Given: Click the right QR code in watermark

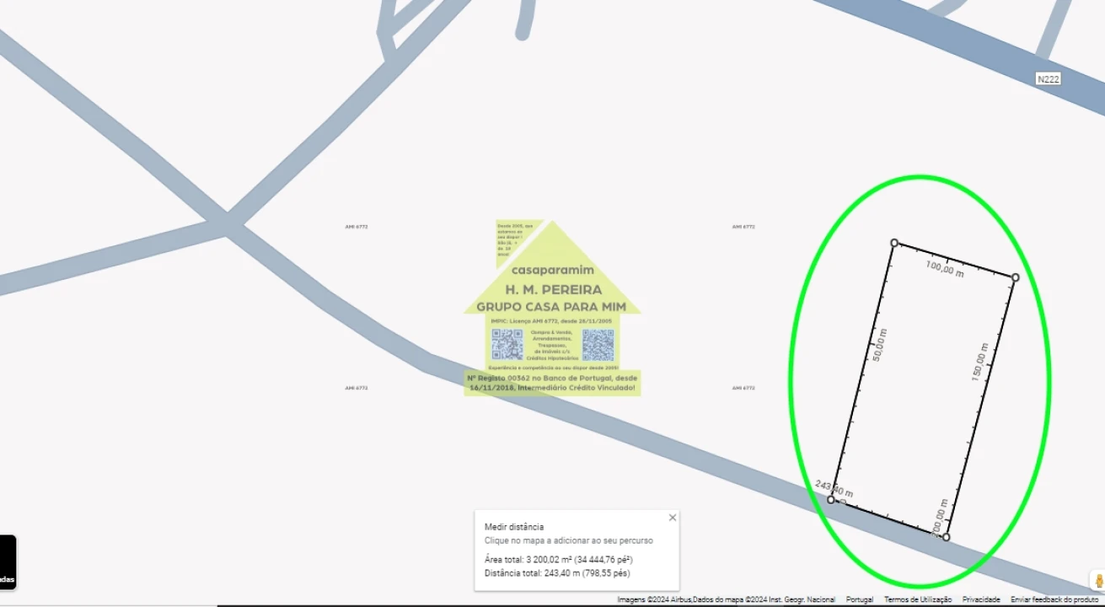Looking at the screenshot, I should tap(598, 344).
